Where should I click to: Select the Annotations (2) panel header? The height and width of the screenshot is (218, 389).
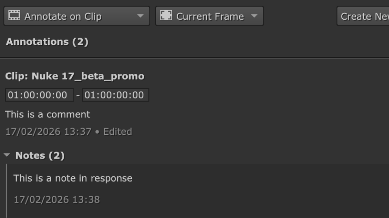click(x=47, y=42)
